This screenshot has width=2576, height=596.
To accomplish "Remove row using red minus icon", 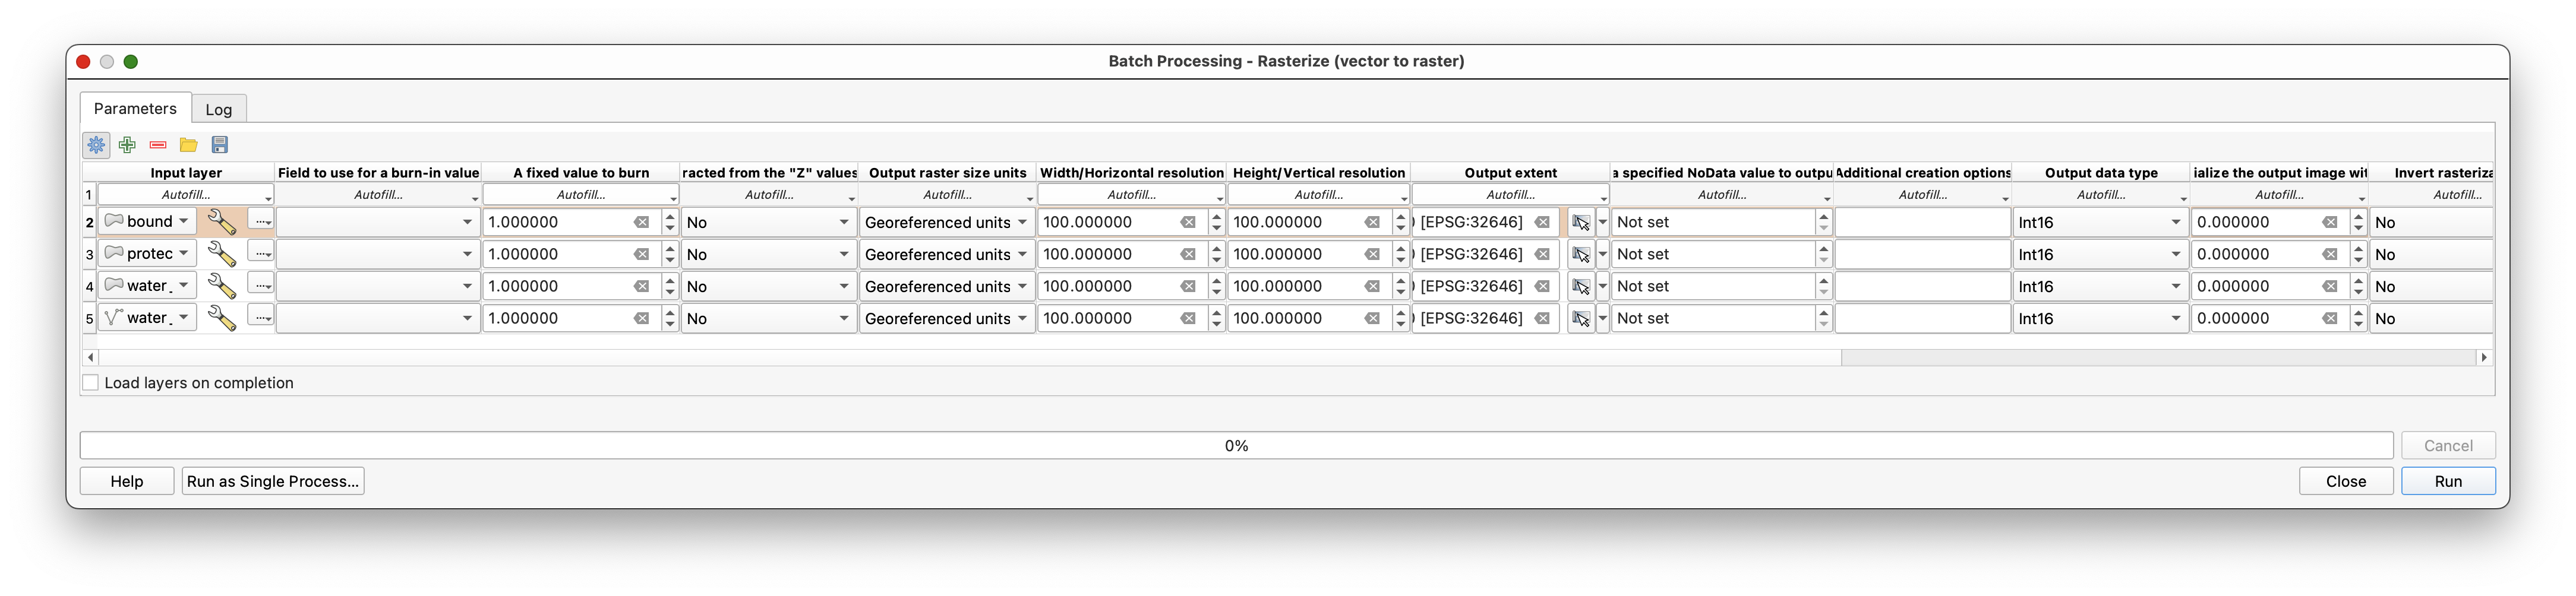I will 158,145.
